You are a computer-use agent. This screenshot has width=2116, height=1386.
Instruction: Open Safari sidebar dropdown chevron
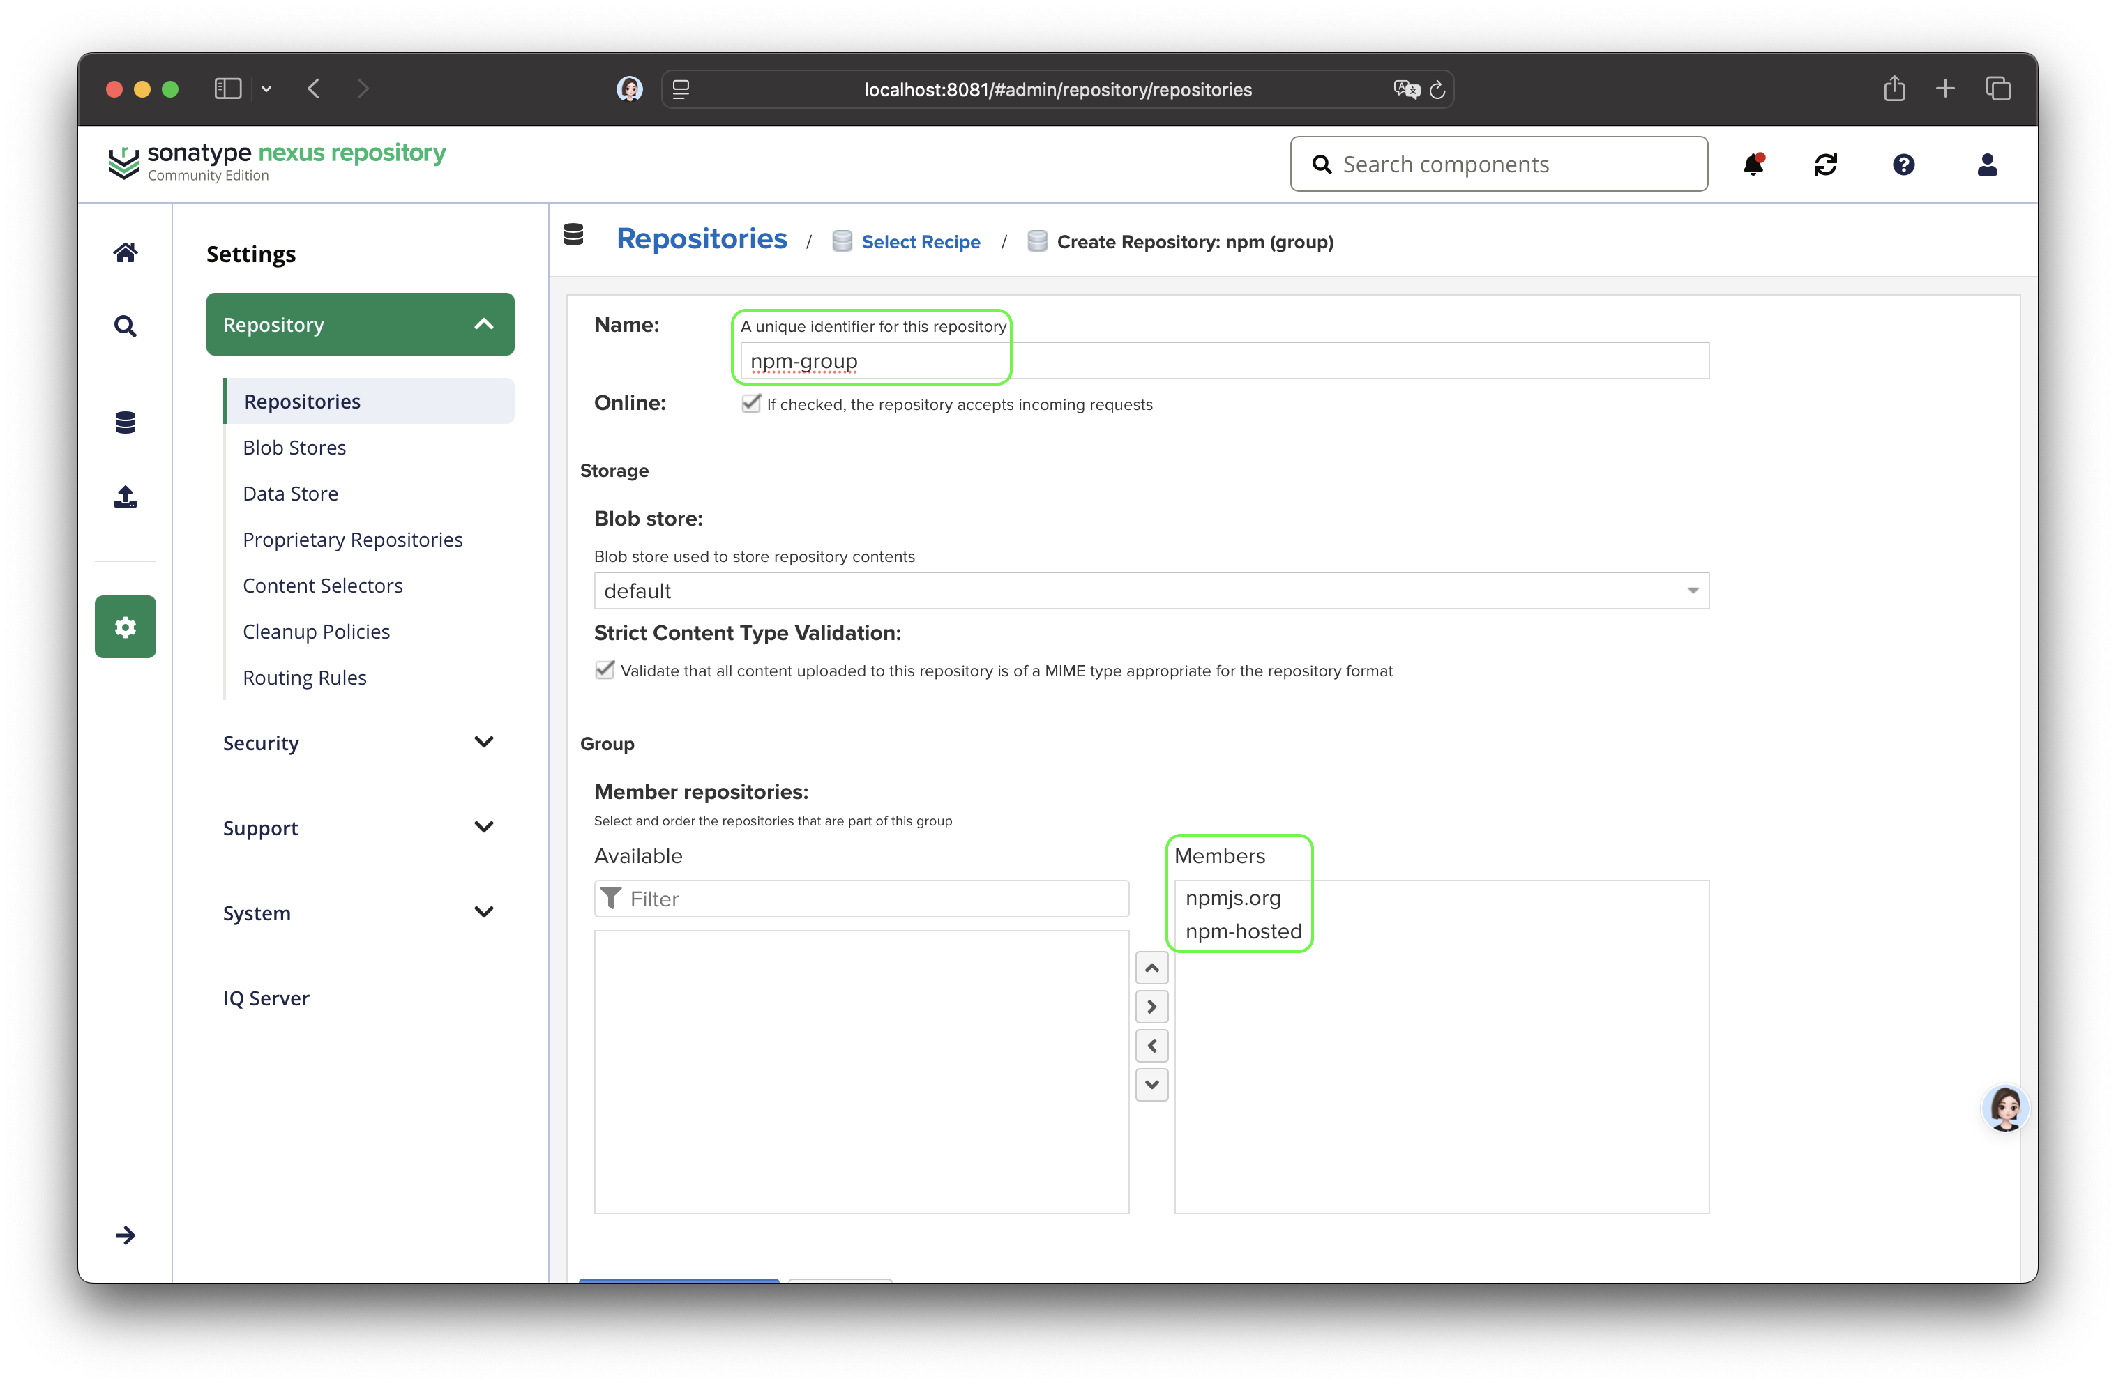point(266,89)
